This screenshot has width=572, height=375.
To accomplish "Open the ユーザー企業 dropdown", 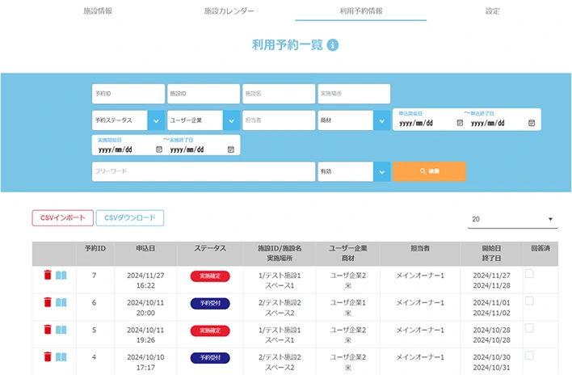I will [x=230, y=120].
